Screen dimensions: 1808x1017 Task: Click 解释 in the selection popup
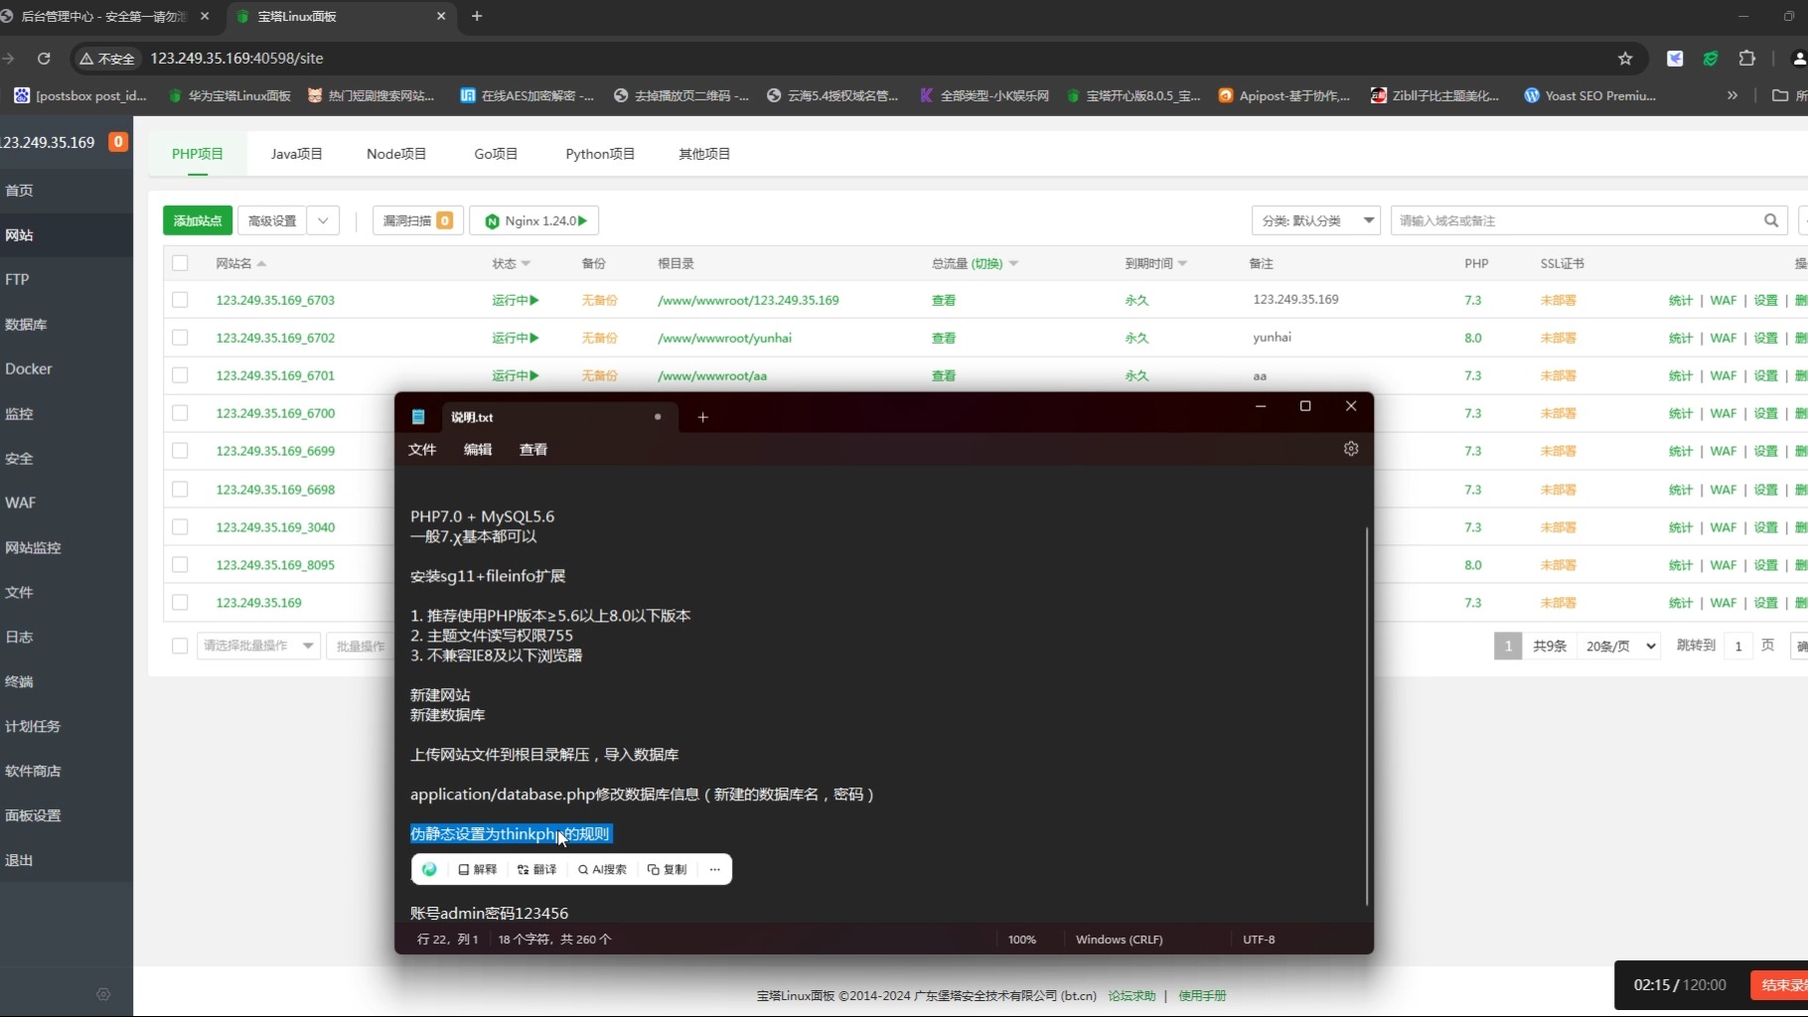477,869
